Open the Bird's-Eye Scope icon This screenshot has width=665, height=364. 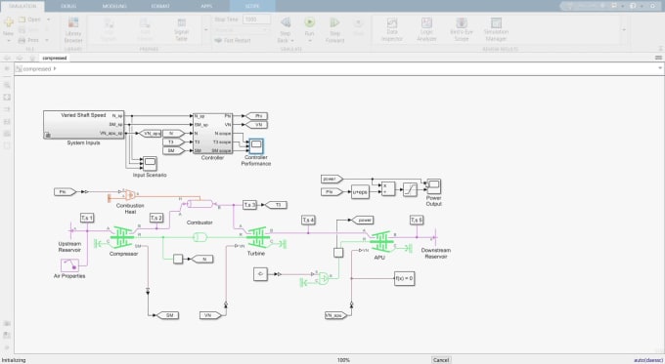click(462, 29)
